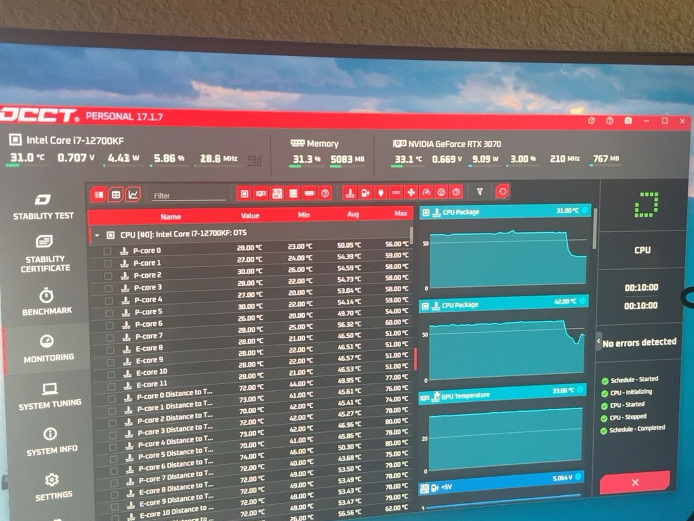Collapse the CPU [#0] Intel Core i7-12700KF DTS group

pos(97,235)
